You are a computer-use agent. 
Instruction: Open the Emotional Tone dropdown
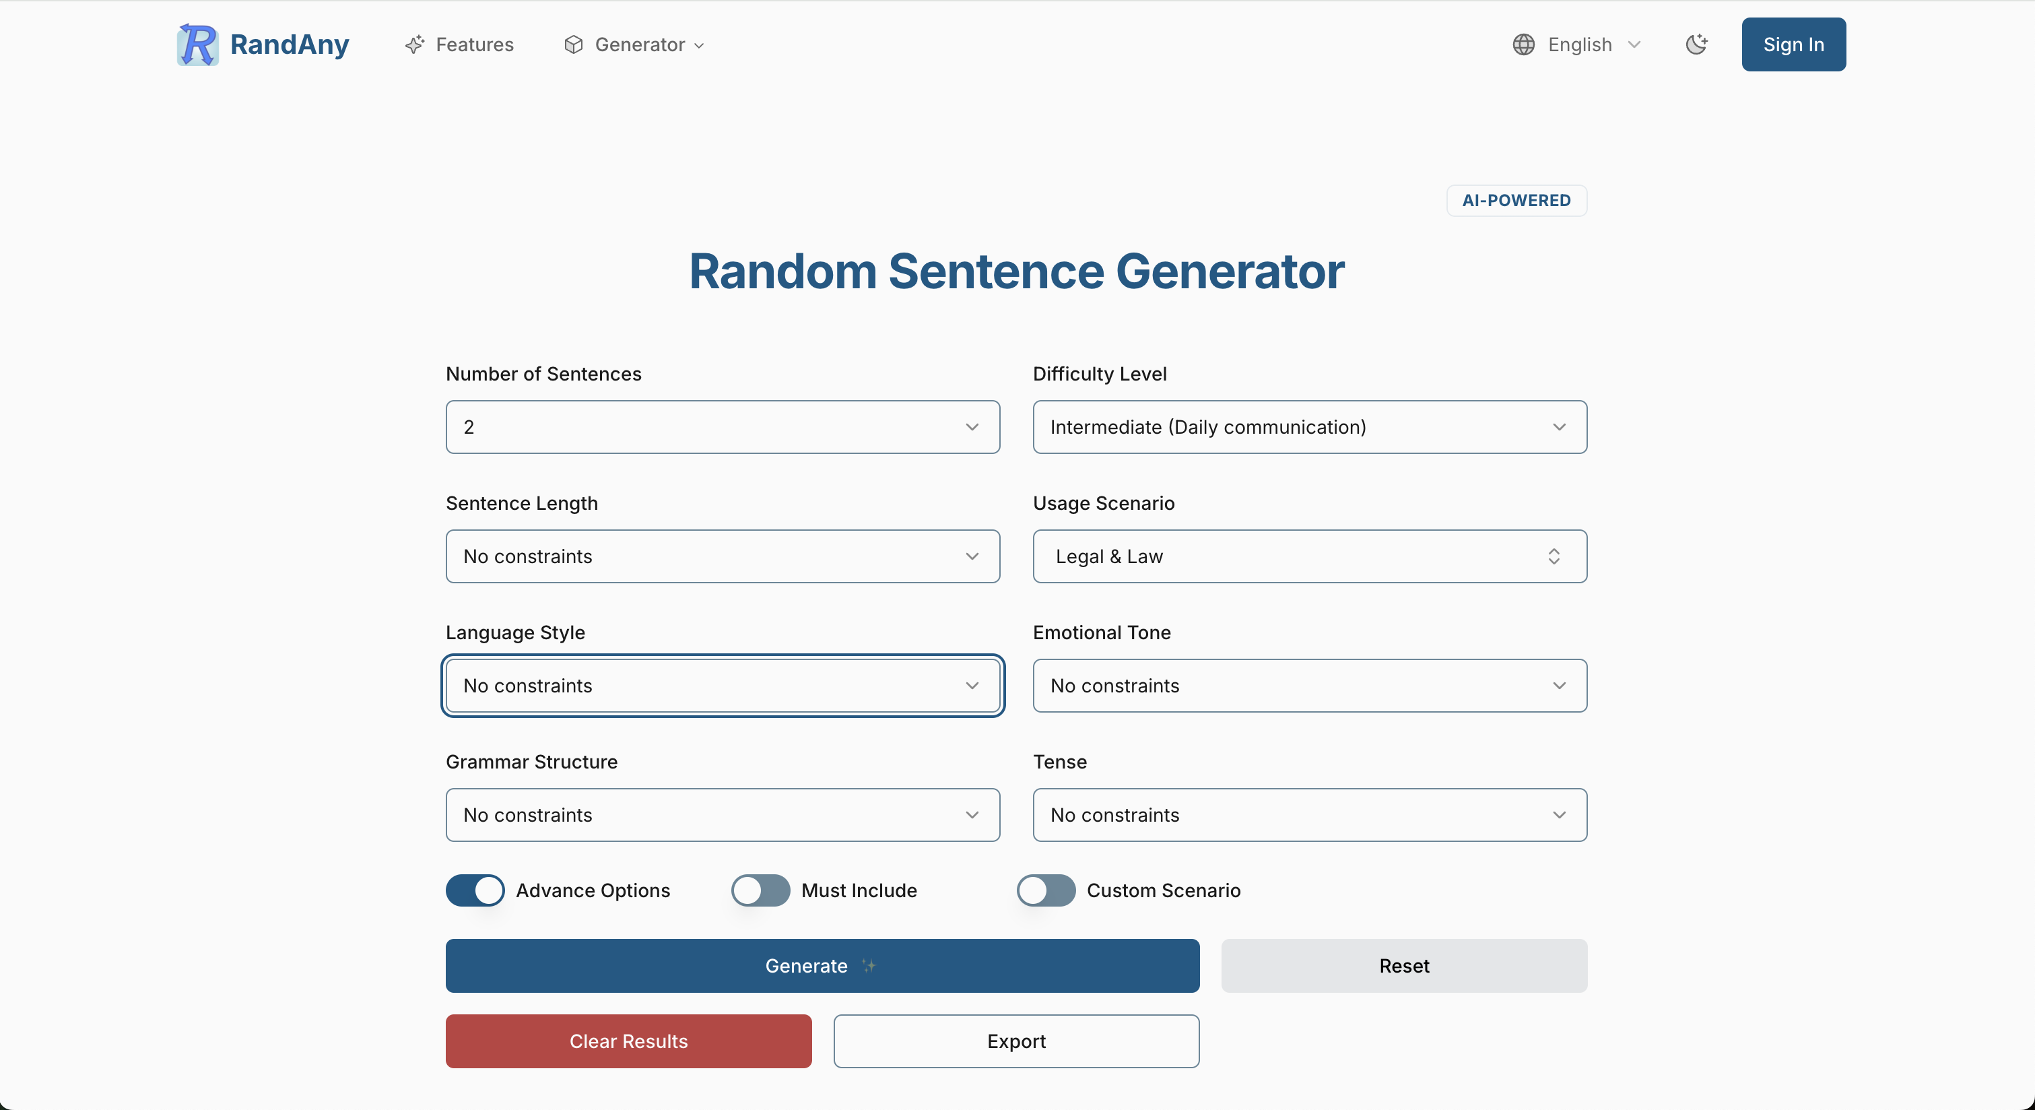1310,686
